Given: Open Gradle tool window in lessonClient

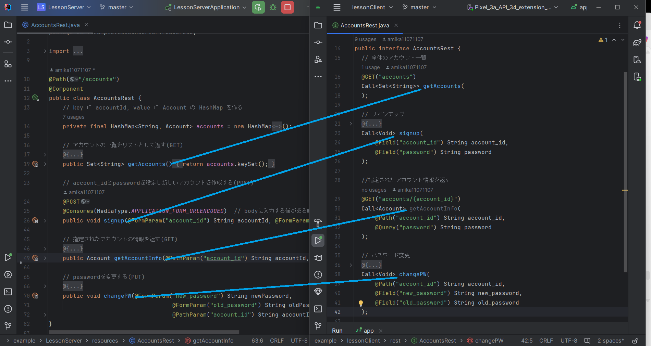Looking at the screenshot, I should pos(637,42).
